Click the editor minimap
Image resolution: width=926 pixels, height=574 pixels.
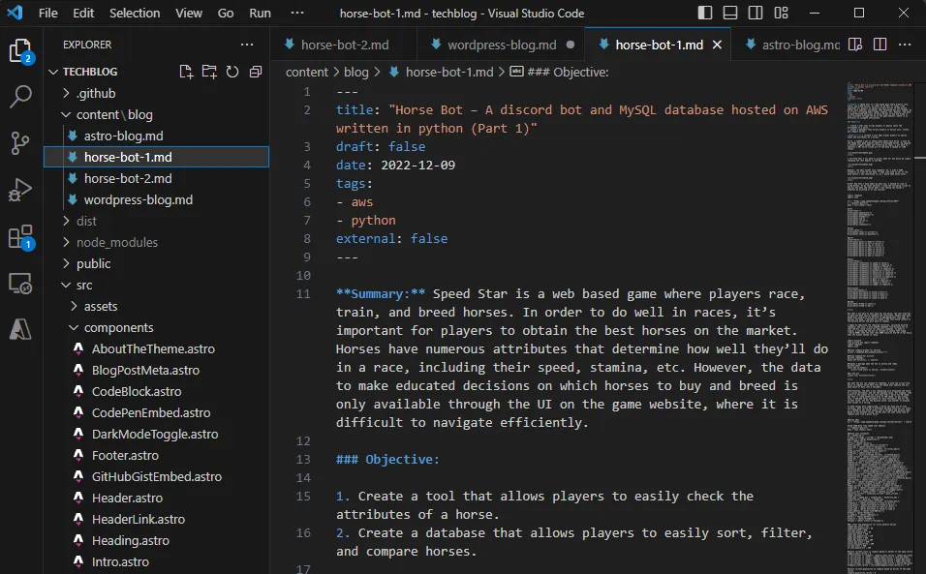pos(879,328)
